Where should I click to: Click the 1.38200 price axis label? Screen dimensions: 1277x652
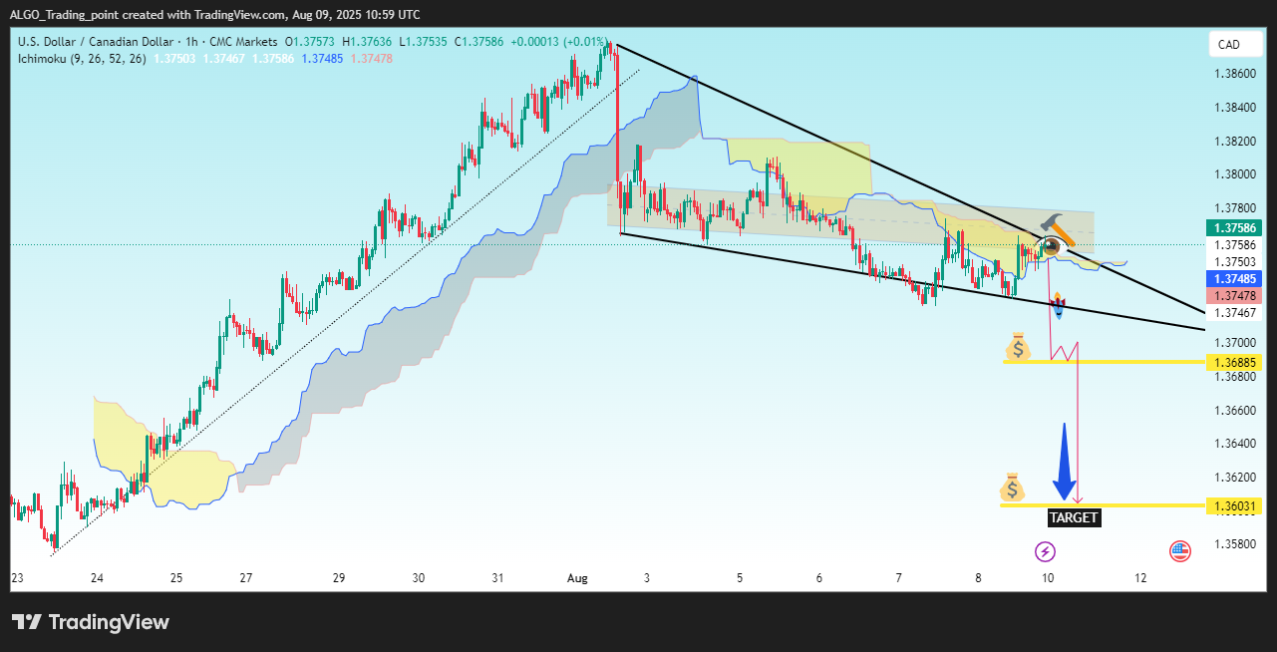(x=1234, y=142)
